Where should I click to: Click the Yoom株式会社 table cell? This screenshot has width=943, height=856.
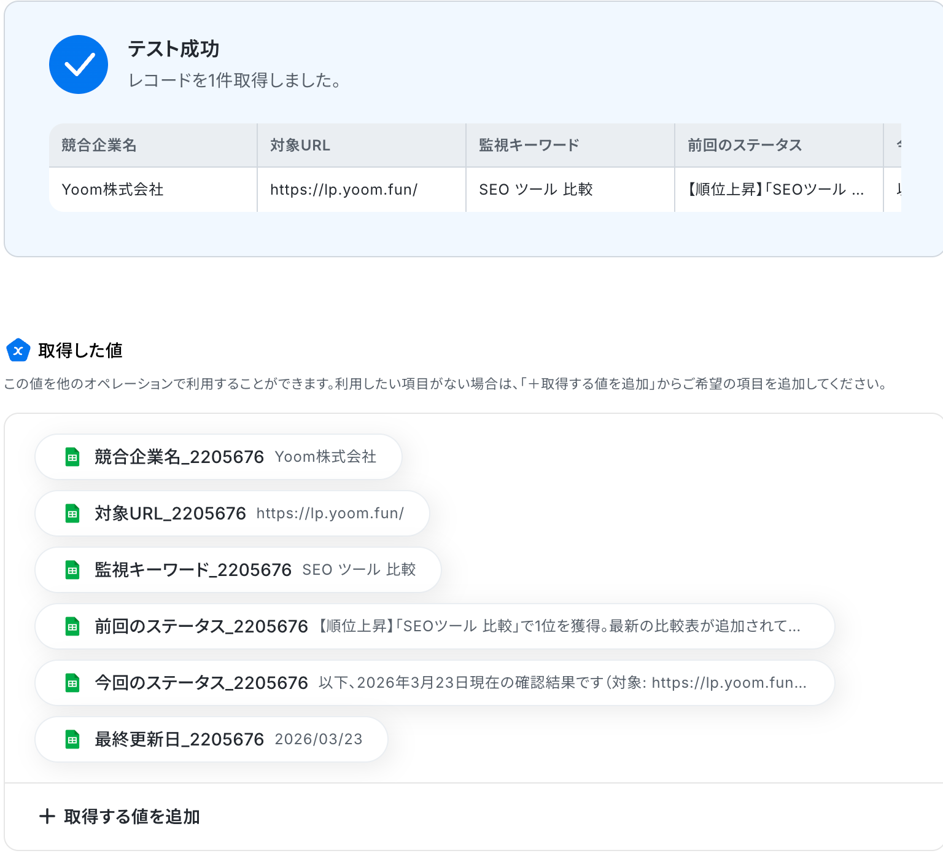[x=153, y=190]
